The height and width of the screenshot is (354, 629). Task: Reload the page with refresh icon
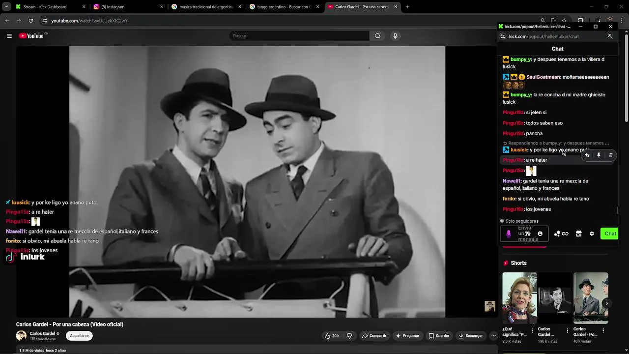(31, 21)
